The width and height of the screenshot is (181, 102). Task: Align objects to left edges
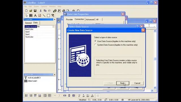(x=26, y=95)
